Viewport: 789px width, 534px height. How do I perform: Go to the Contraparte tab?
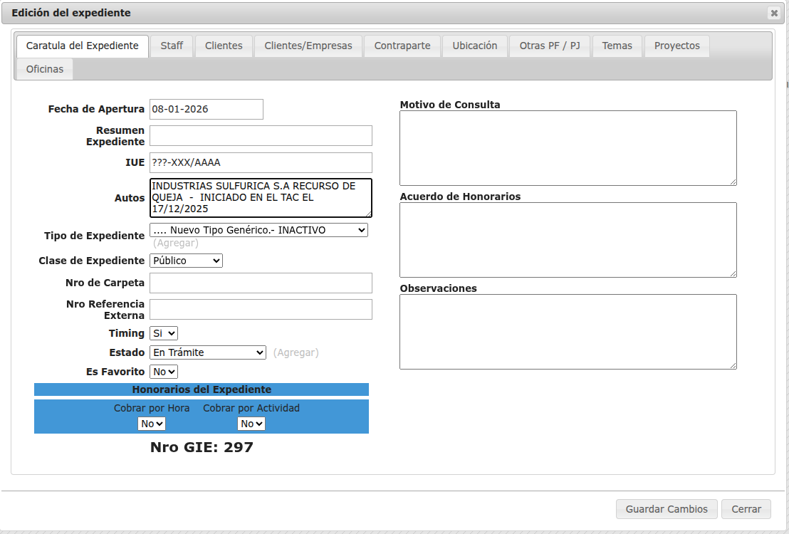pyautogui.click(x=402, y=46)
